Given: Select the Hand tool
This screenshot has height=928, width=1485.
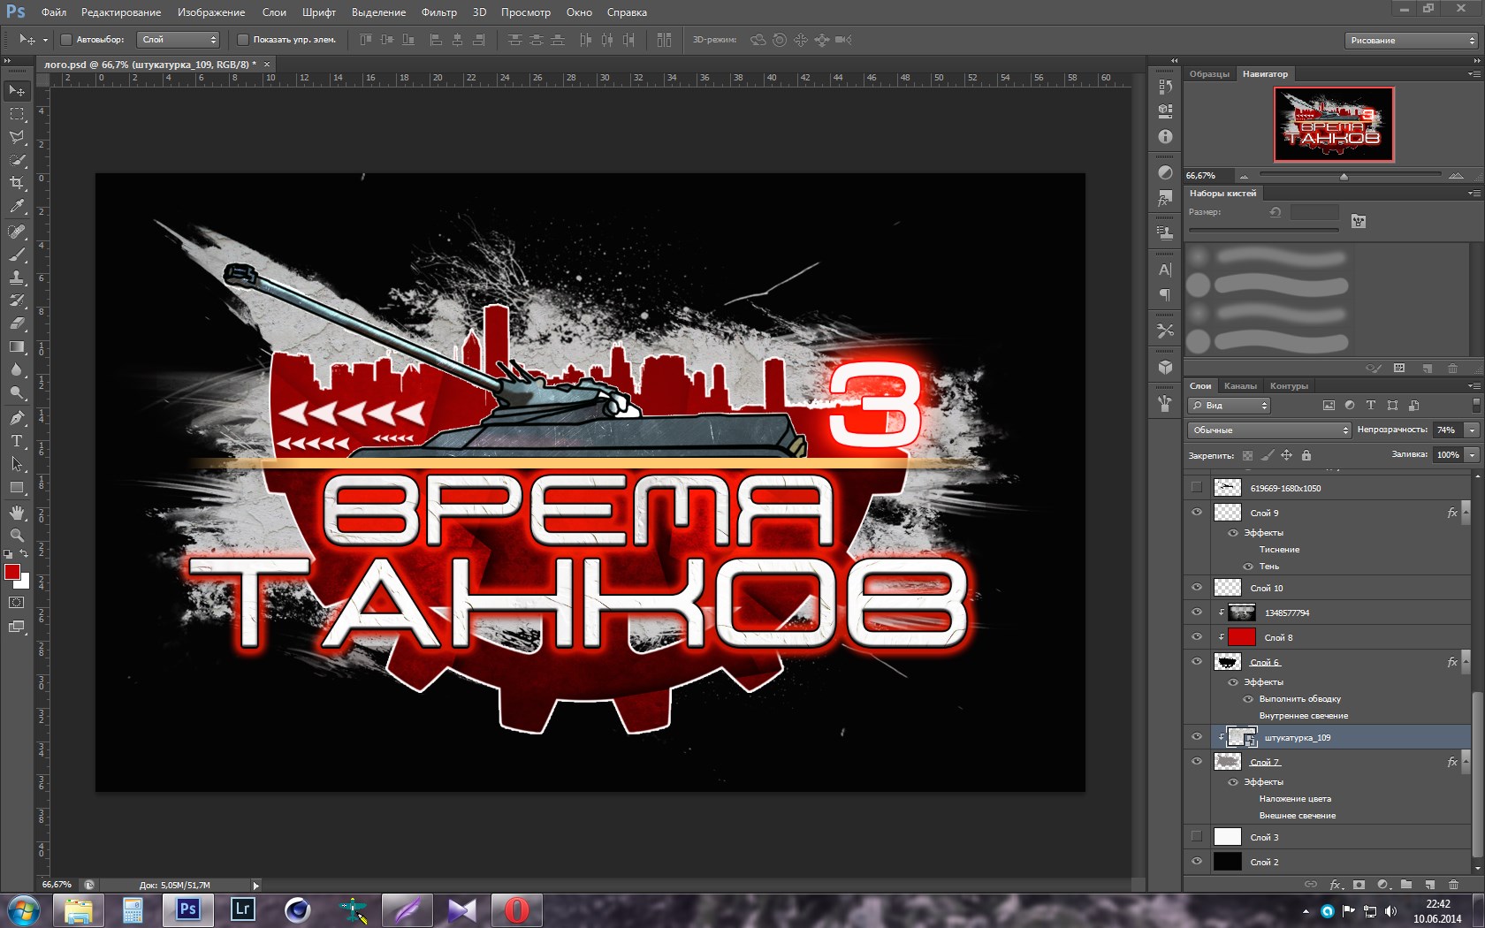Looking at the screenshot, I should (x=17, y=513).
